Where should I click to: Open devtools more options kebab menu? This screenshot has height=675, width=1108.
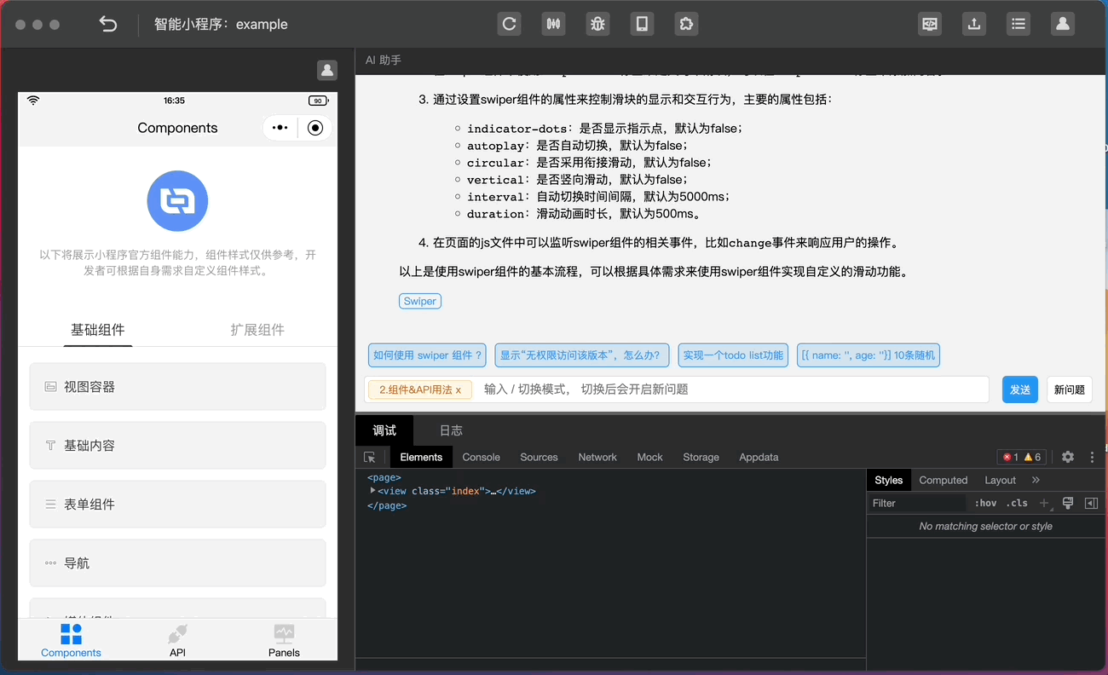pos(1092,458)
